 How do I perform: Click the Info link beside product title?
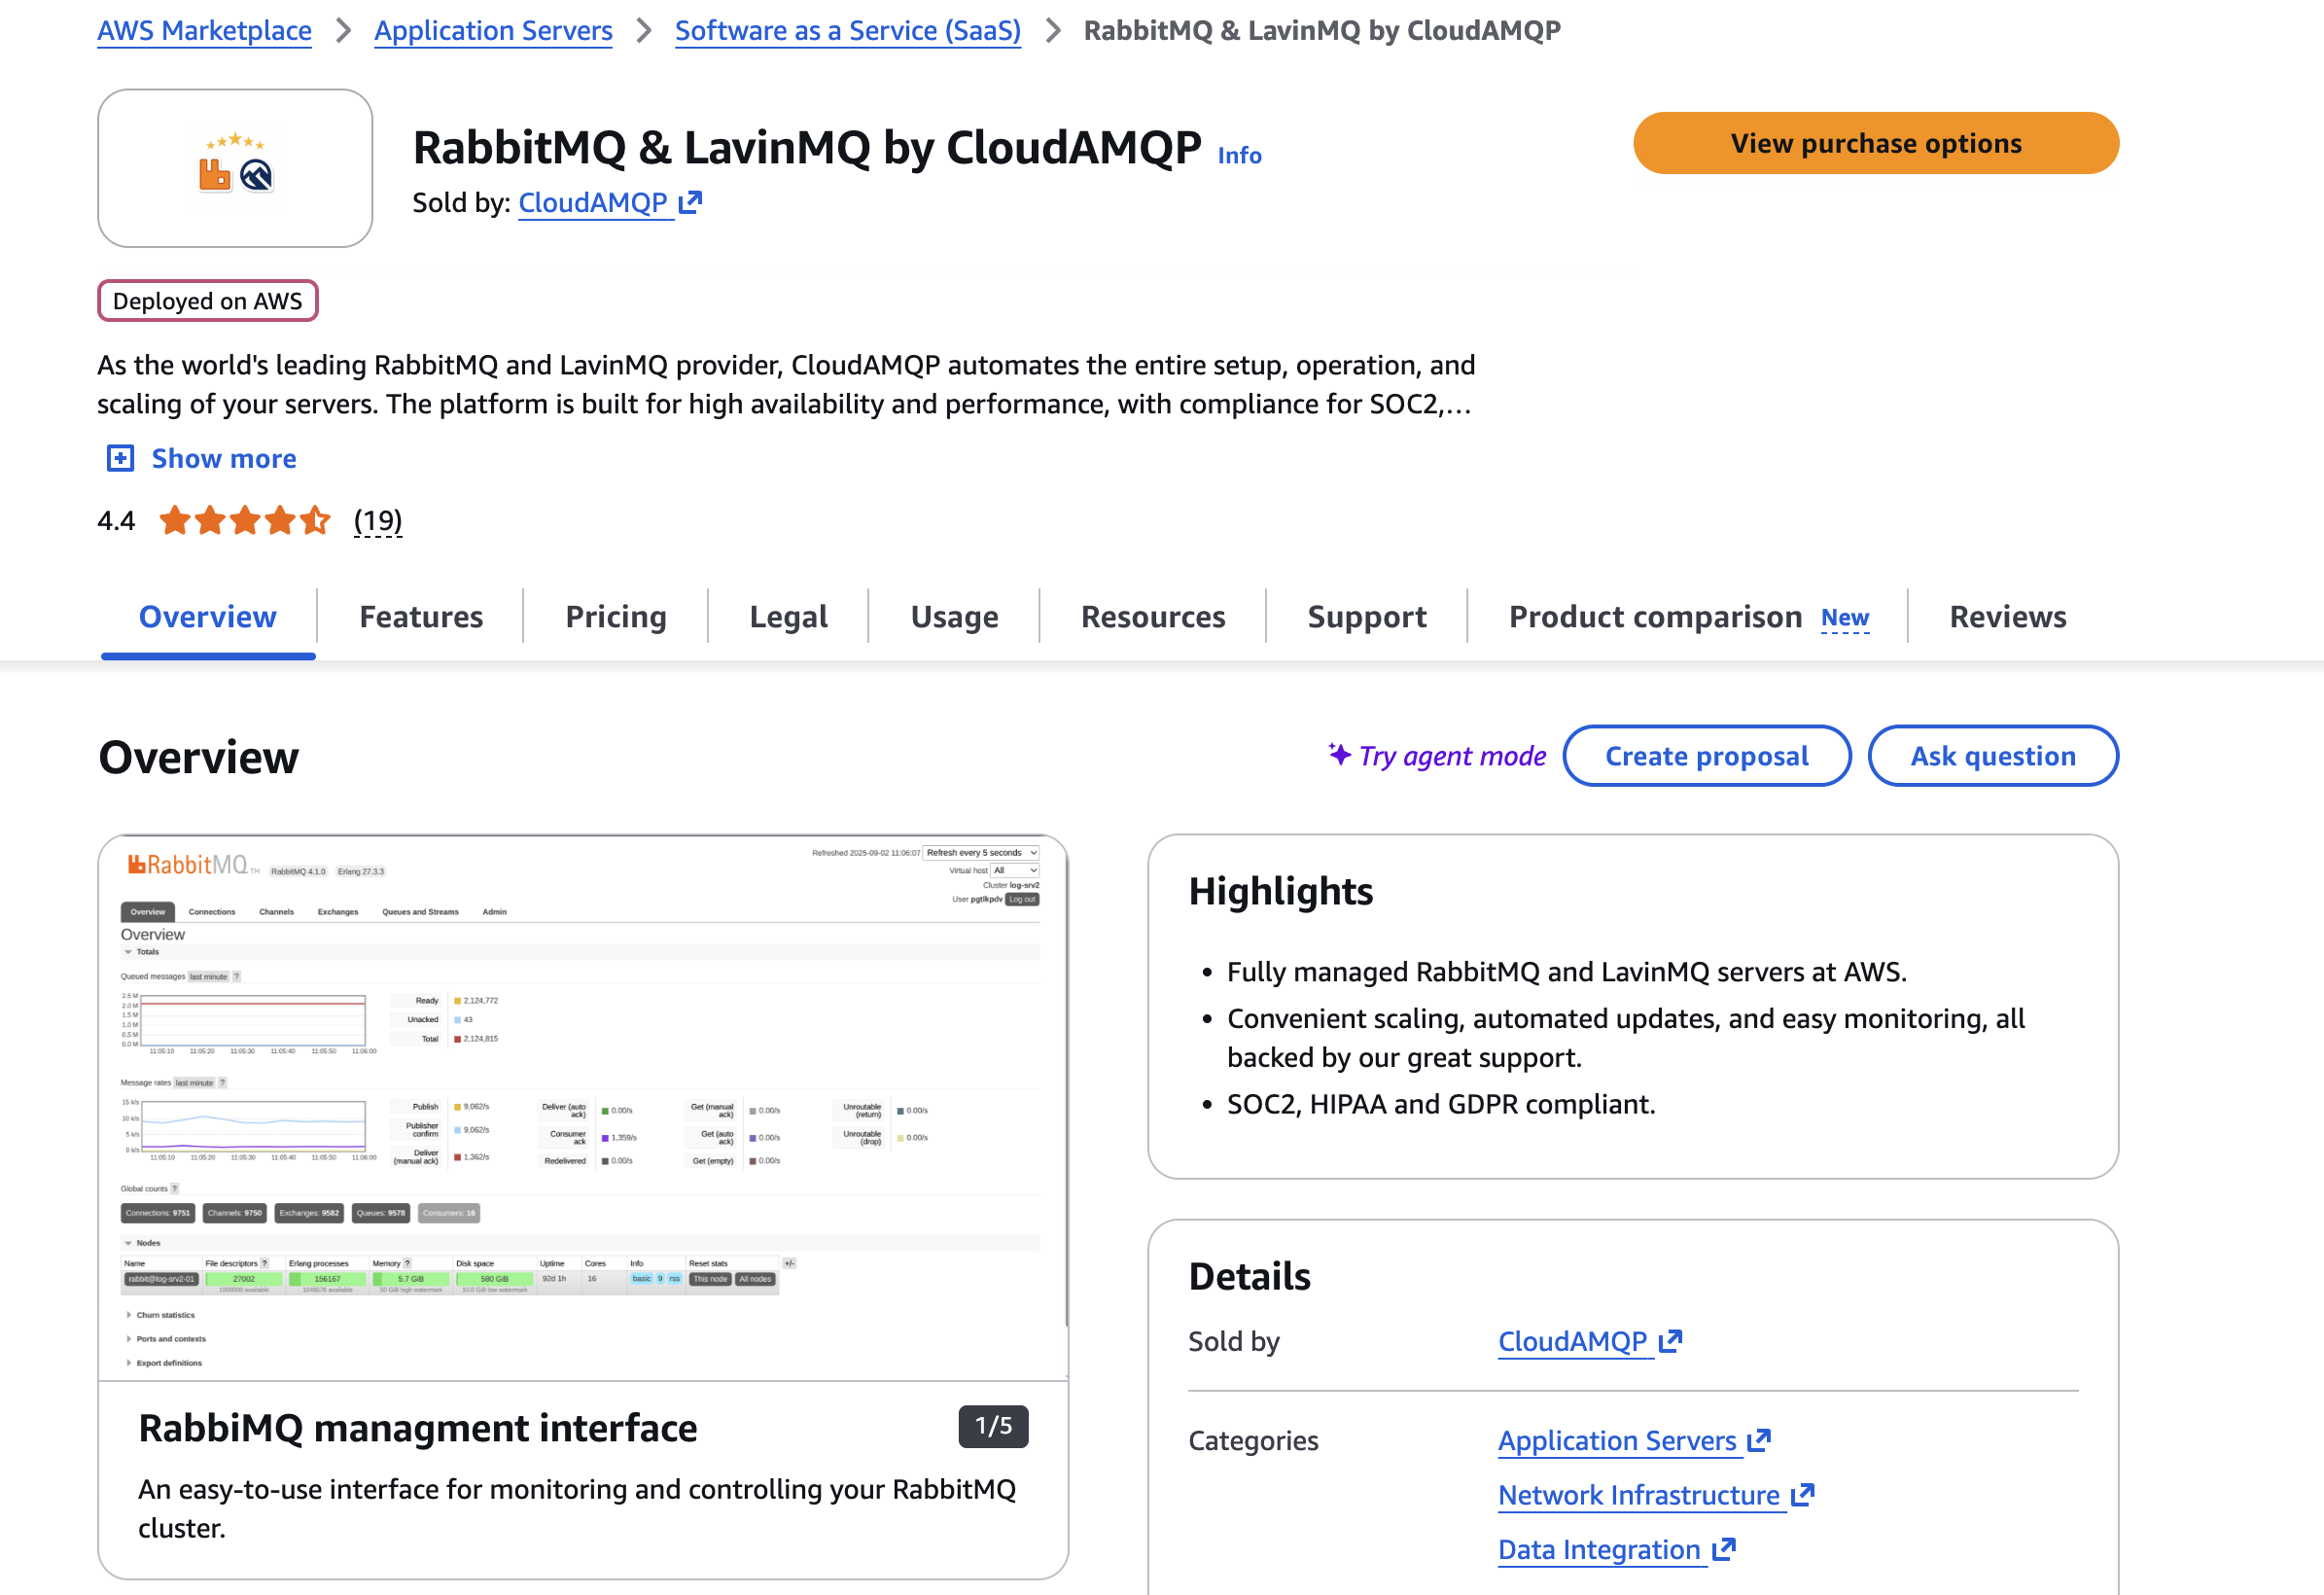coord(1239,155)
